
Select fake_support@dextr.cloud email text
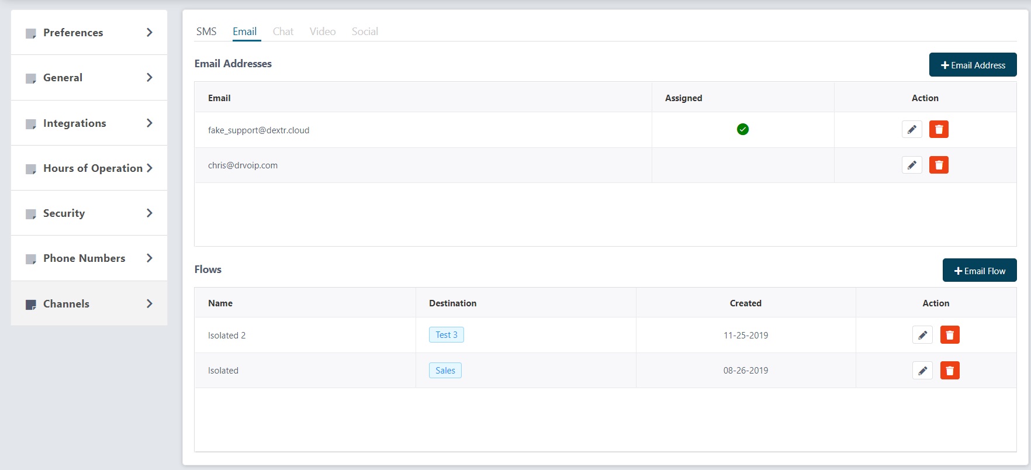click(259, 130)
